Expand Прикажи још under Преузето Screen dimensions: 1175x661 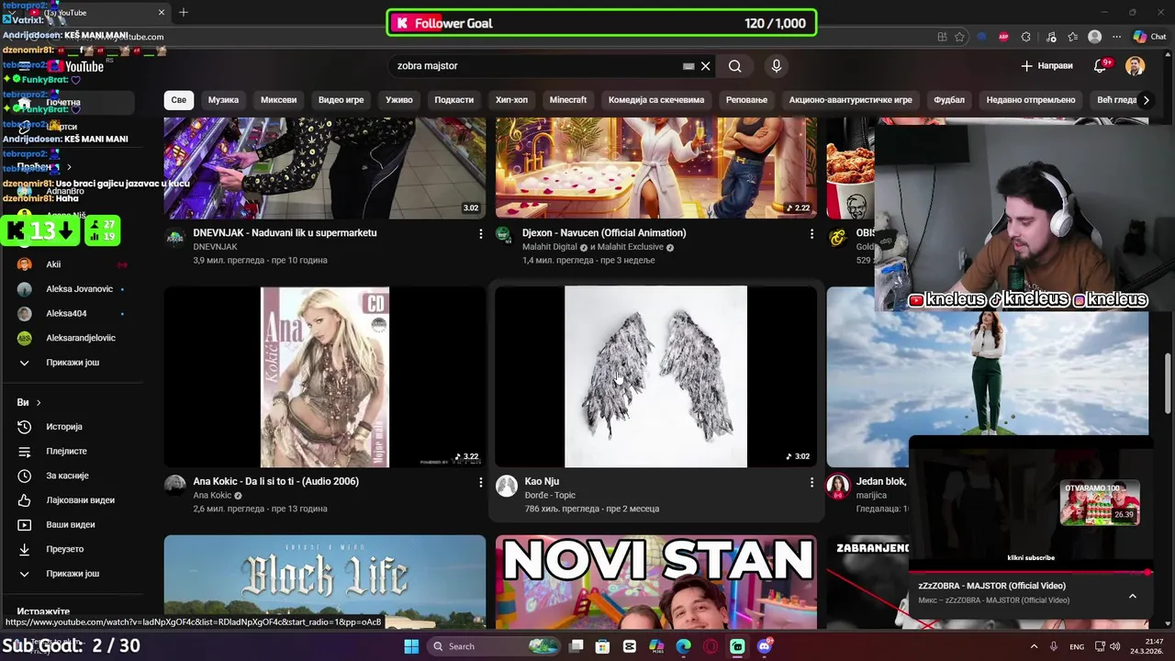coord(72,574)
